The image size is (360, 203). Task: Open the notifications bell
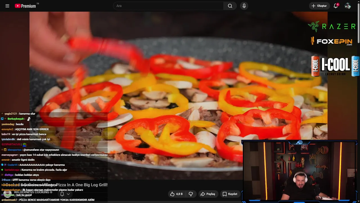tap(336, 6)
